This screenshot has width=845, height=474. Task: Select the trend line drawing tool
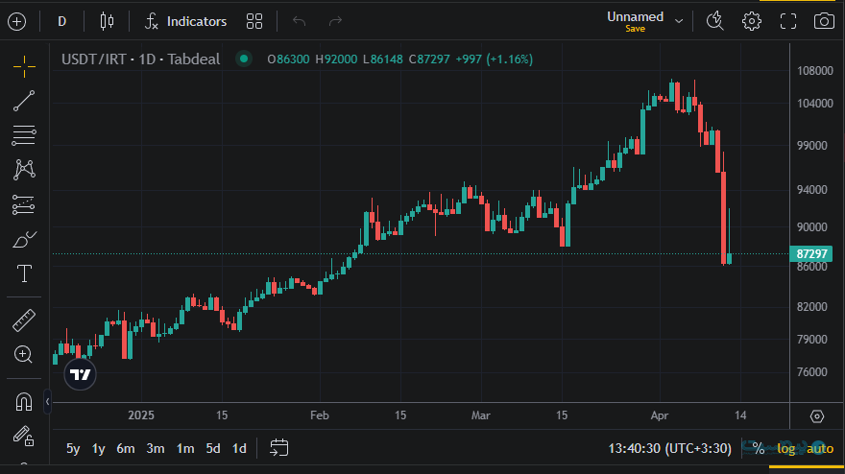coord(24,100)
